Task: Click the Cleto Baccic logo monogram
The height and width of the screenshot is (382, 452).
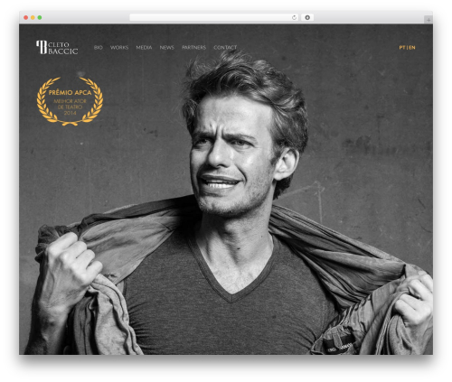Action: (x=42, y=47)
